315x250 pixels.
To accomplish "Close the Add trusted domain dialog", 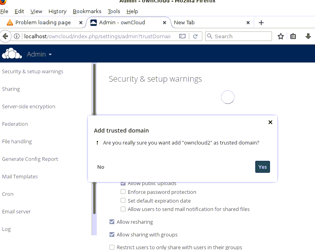I will click(270, 122).
